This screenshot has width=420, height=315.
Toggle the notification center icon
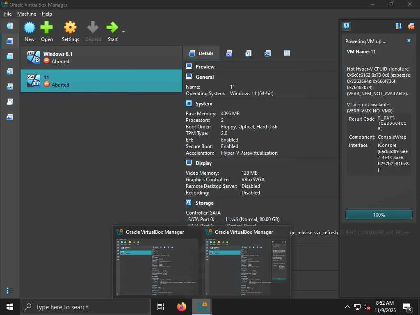346,26
